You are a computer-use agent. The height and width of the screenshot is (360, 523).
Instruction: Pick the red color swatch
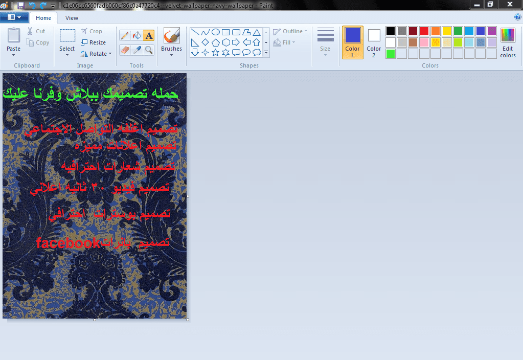pos(424,31)
